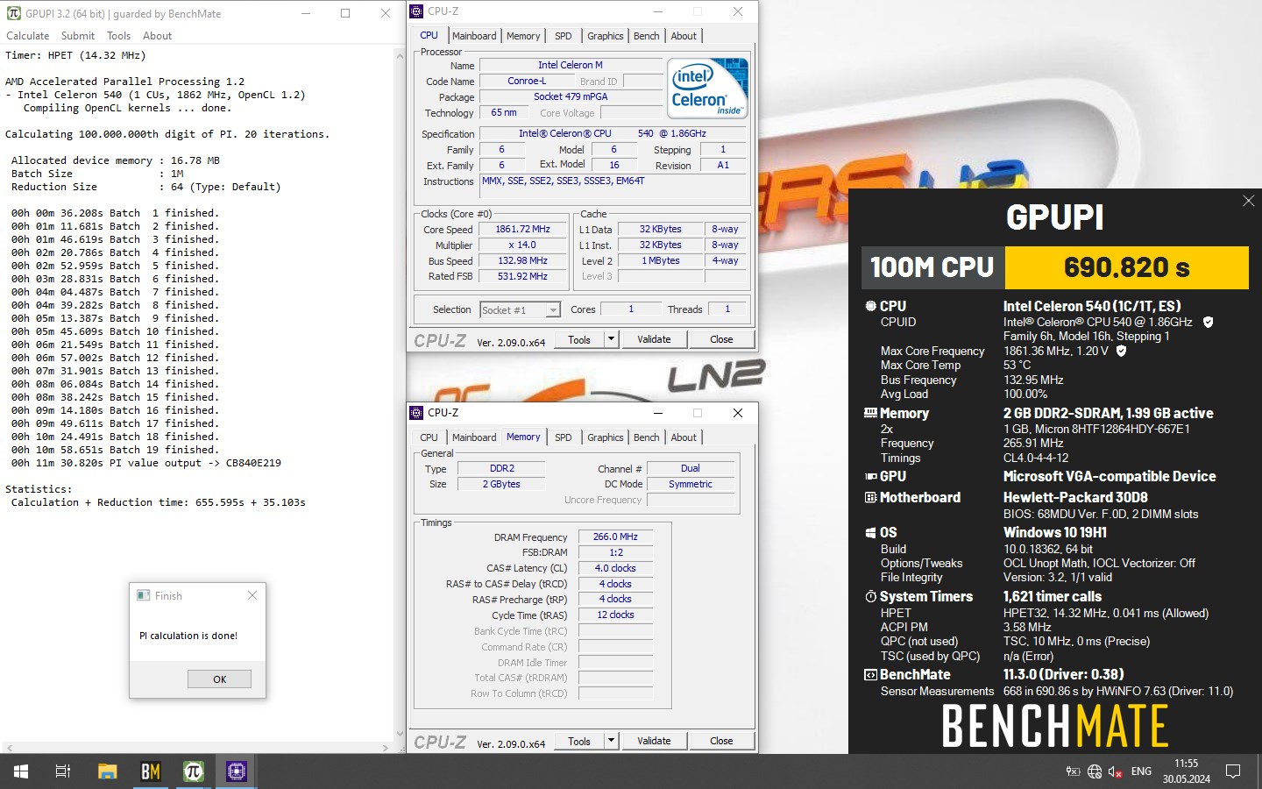
Task: Click the BenchMate section icon
Action: point(870,675)
